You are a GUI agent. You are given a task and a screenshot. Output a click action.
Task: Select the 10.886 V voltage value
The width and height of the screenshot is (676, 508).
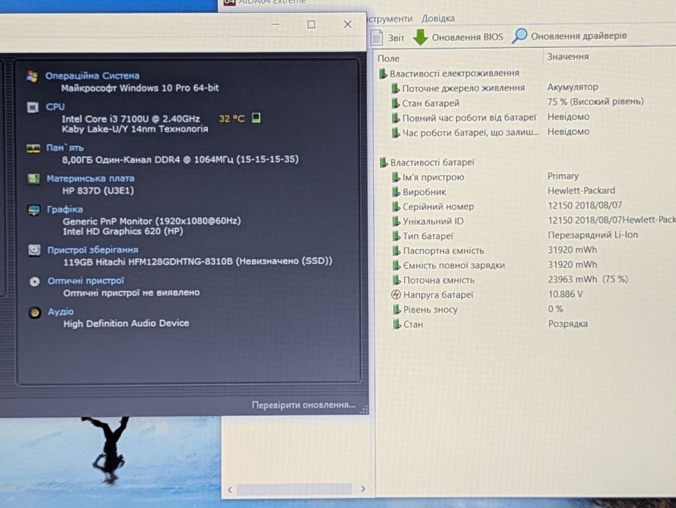click(565, 294)
